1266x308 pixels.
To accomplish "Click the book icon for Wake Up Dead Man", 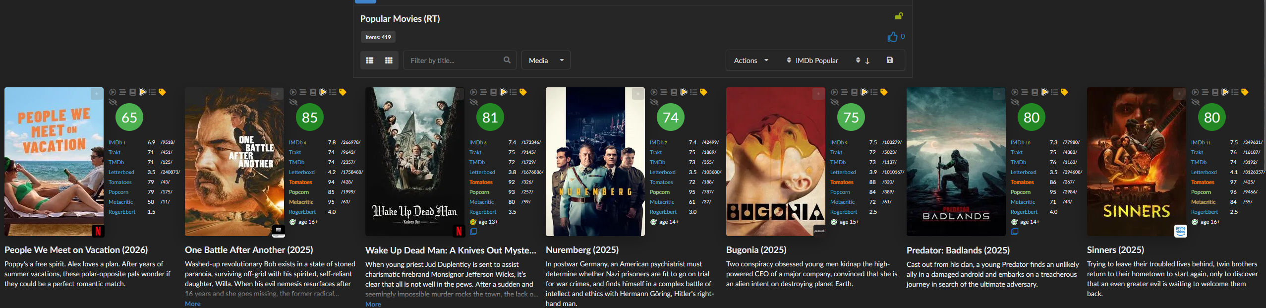I will click(x=493, y=92).
